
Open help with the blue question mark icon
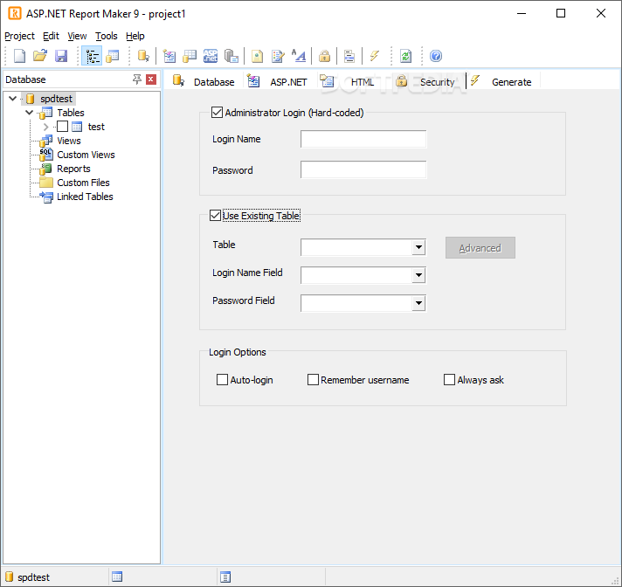pyautogui.click(x=436, y=56)
